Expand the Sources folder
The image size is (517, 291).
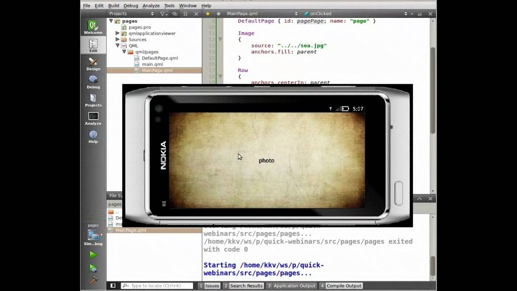pyautogui.click(x=118, y=40)
